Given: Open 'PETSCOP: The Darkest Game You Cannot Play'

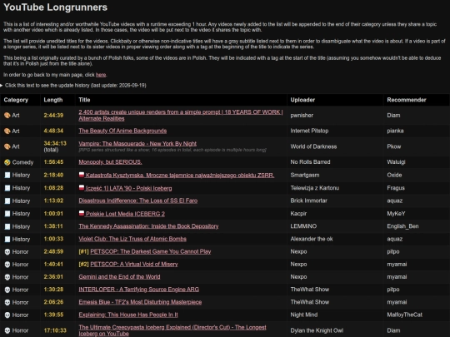Looking at the screenshot, I should point(151,251).
